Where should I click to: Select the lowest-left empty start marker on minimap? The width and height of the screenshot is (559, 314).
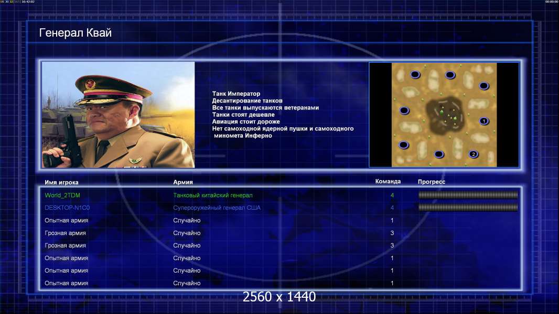(404, 145)
